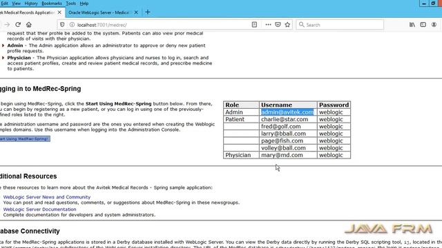Open the Help menu
This screenshot has height=248, width=442.
coord(84,3)
